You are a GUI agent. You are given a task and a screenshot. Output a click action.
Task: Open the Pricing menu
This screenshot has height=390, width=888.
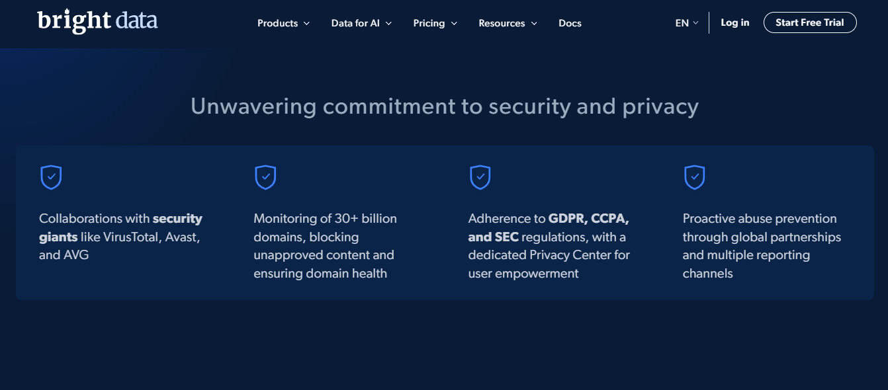pos(435,23)
